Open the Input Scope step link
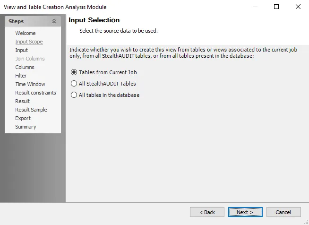The height and width of the screenshot is (225, 309). [29, 42]
